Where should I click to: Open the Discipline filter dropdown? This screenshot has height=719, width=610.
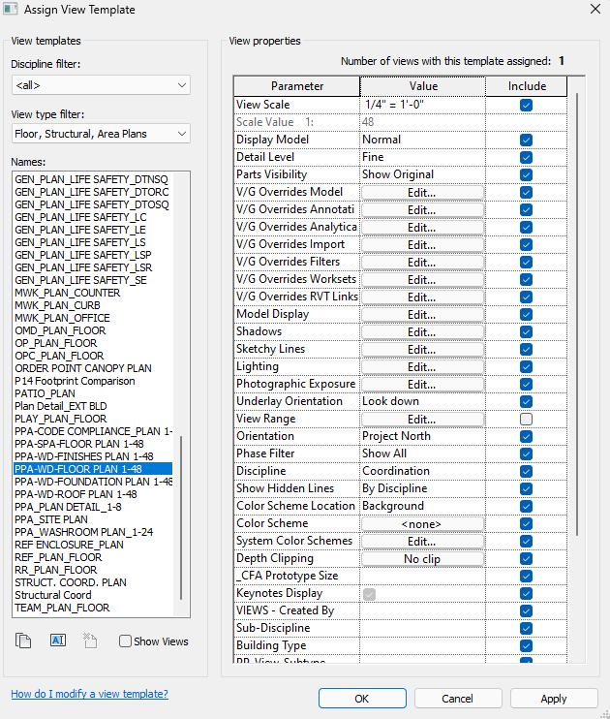pos(101,85)
